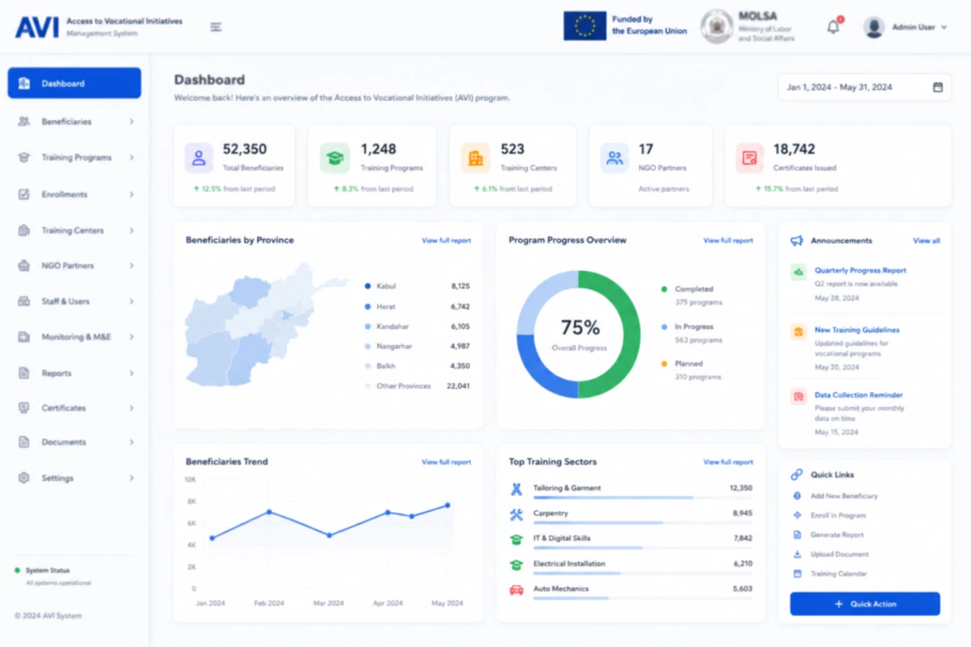971x647 pixels.
Task: Click the Kabul legend color dot
Action: (x=368, y=286)
